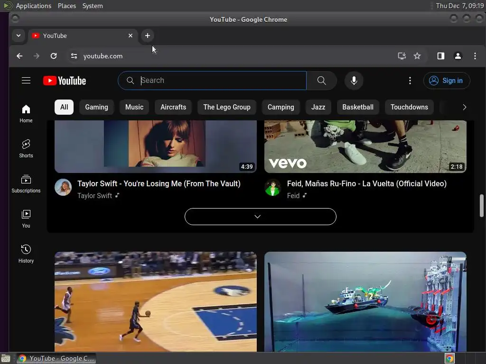The width and height of the screenshot is (486, 364).
Task: Expand the show more chevron button
Action: pyautogui.click(x=261, y=217)
